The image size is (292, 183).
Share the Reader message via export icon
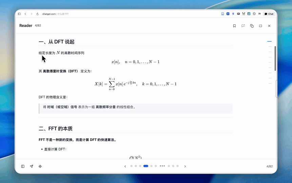click(x=243, y=26)
